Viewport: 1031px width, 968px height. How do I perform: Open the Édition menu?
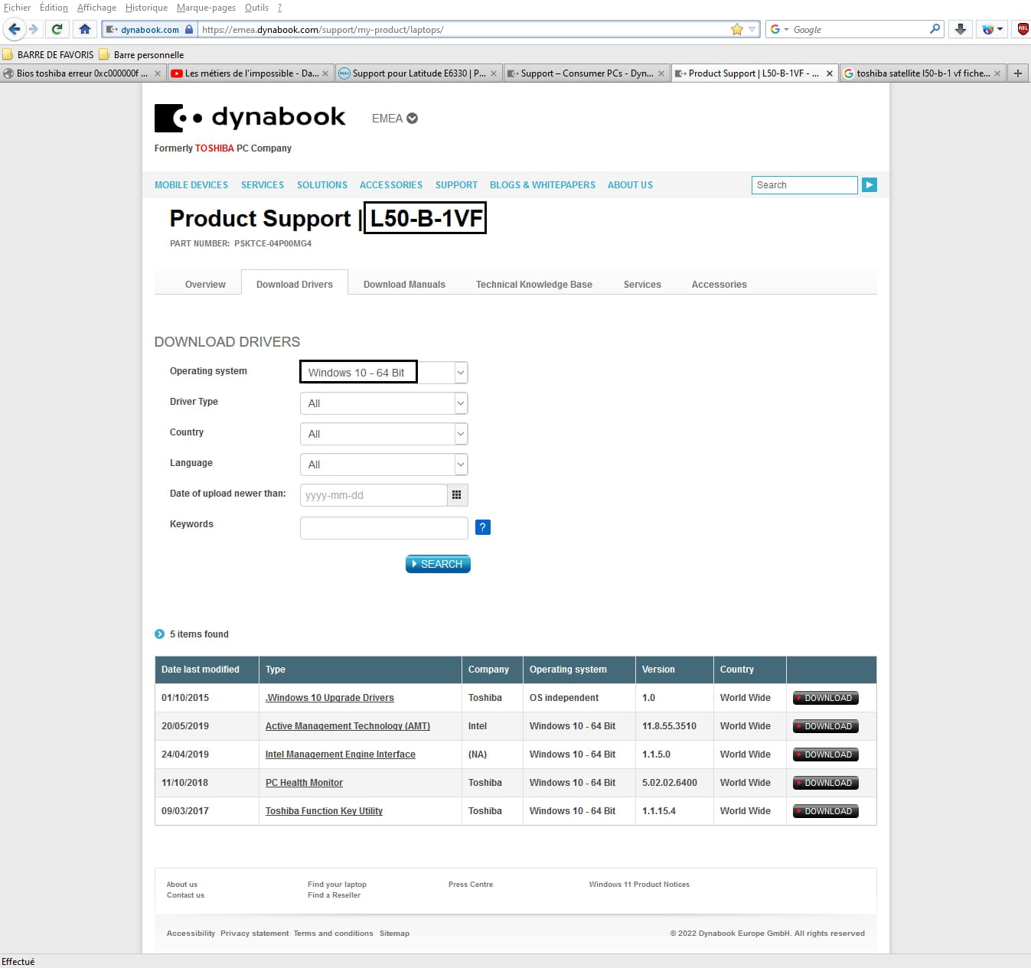[x=54, y=8]
